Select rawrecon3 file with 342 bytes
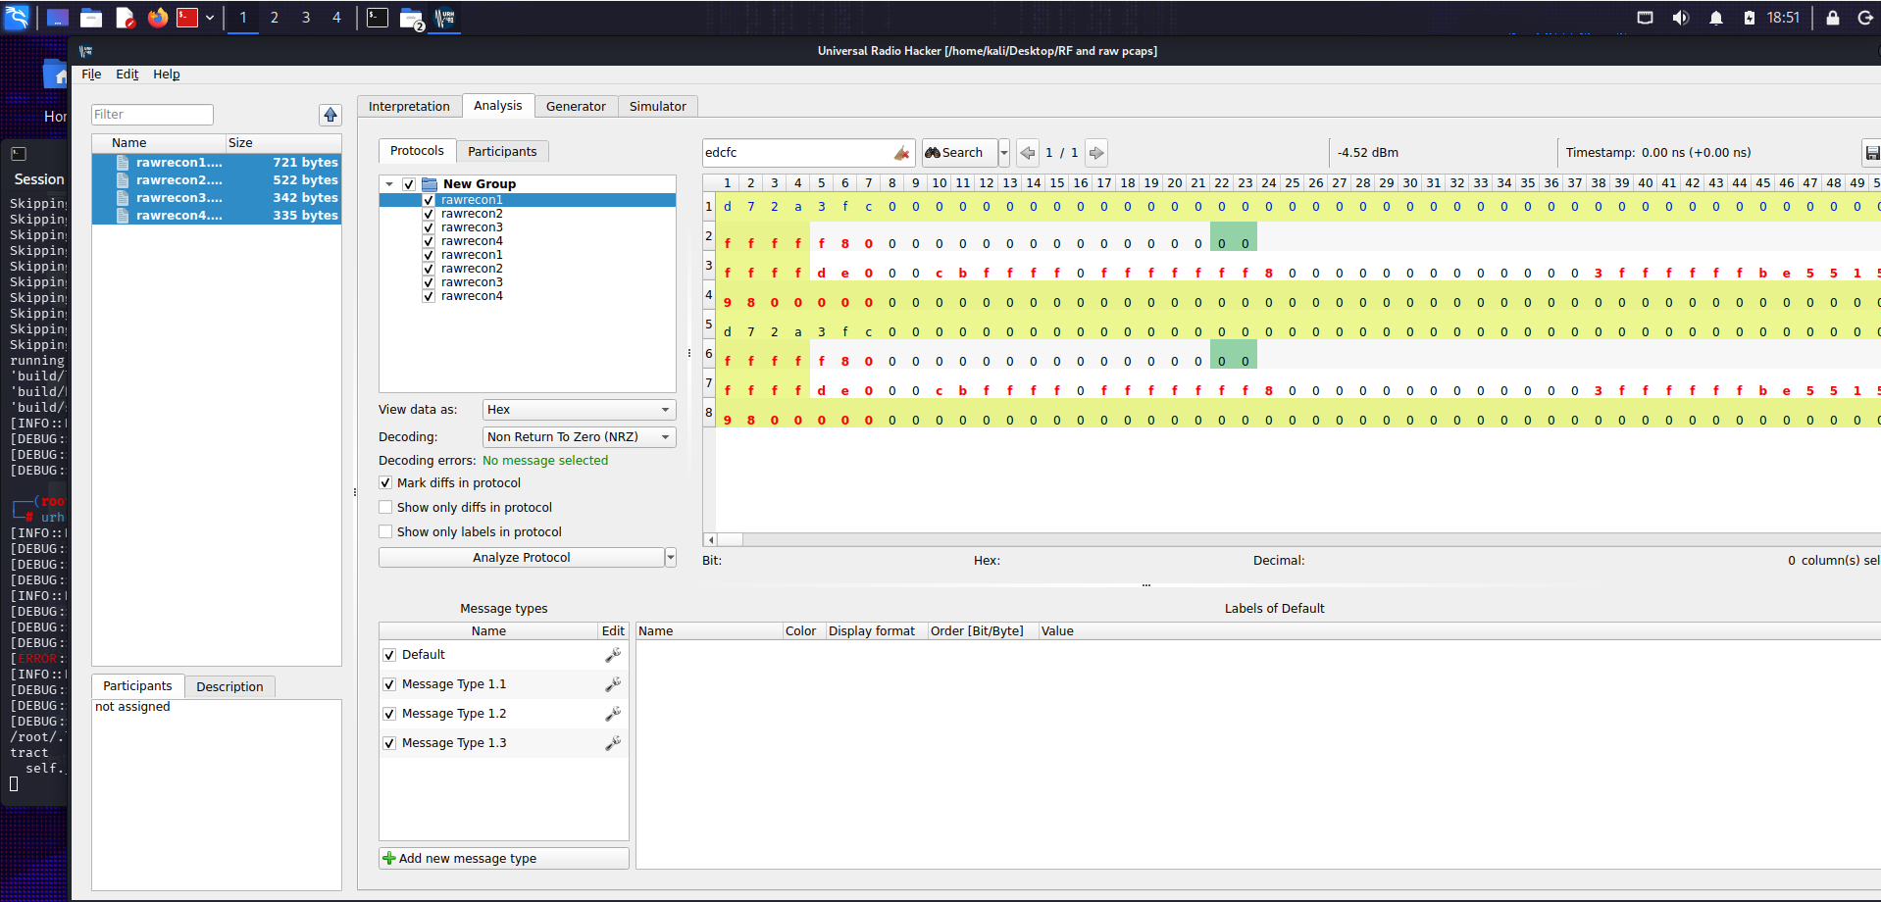Image resolution: width=1881 pixels, height=902 pixels. pyautogui.click(x=217, y=198)
